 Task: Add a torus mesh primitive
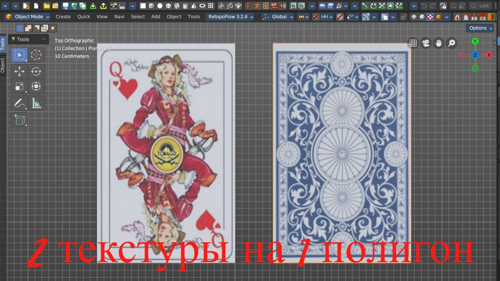(x=202, y=6)
